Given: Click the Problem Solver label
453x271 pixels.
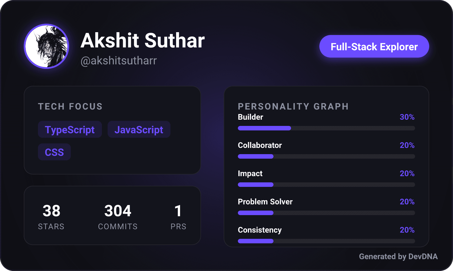Looking at the screenshot, I should pos(265,202).
